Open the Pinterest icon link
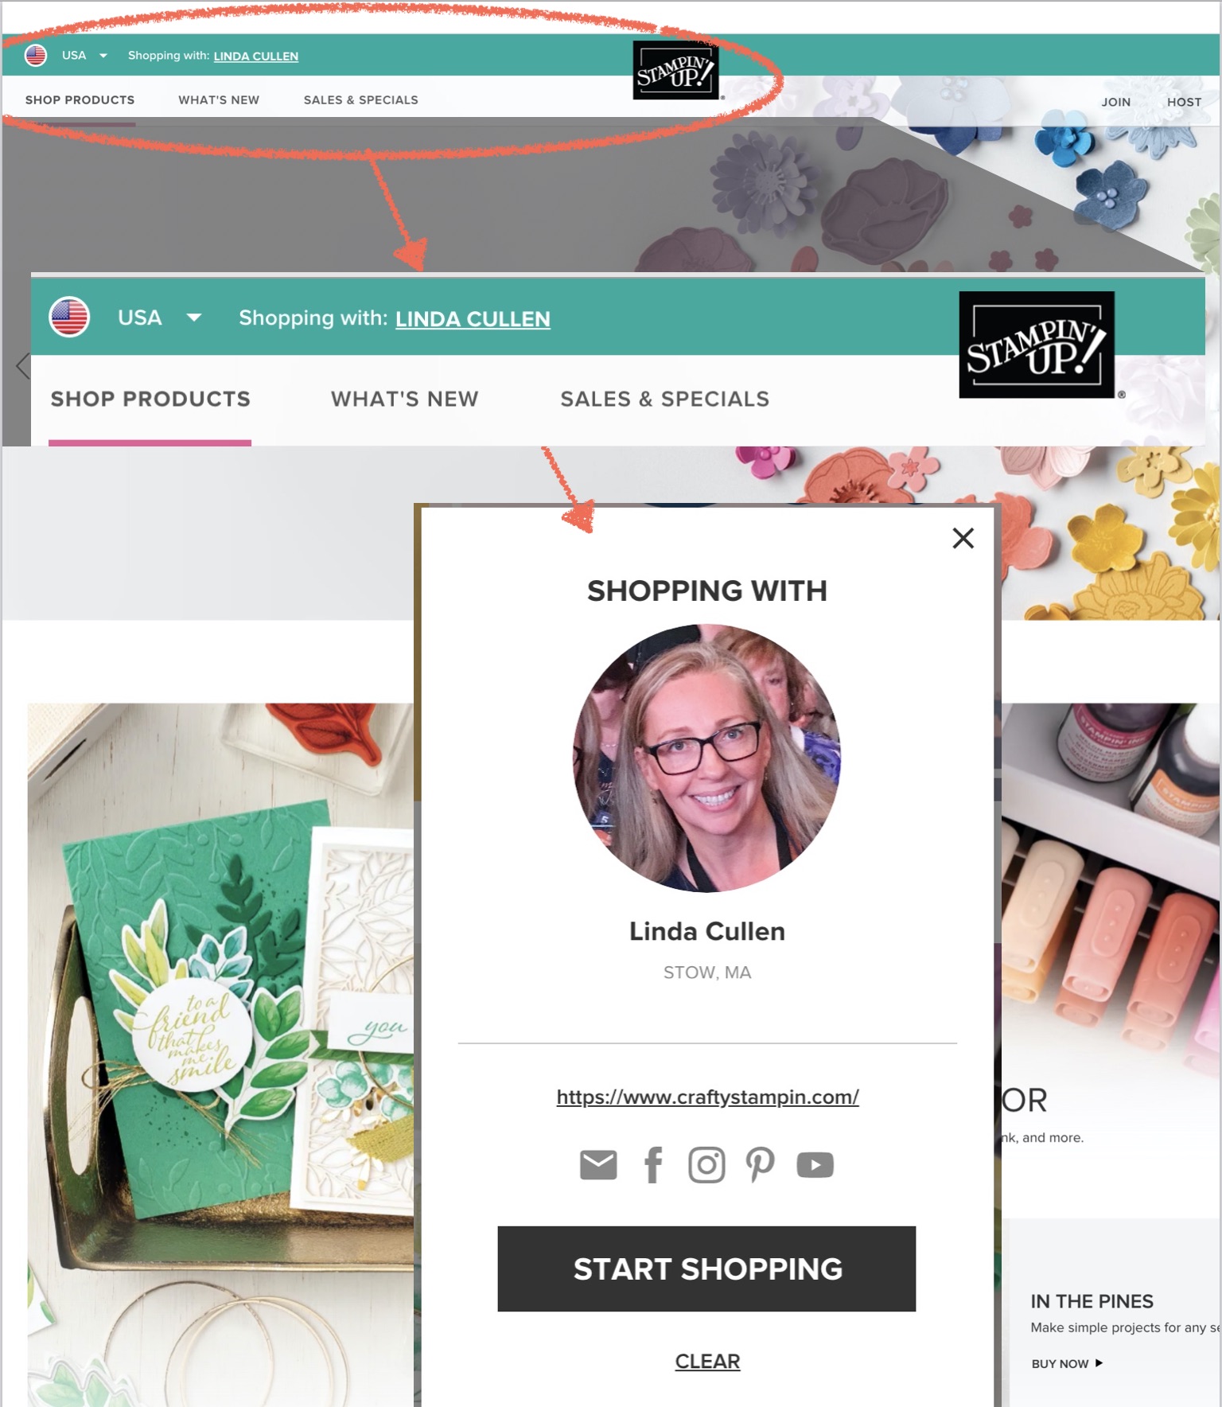This screenshot has height=1407, width=1222. pos(760,1165)
